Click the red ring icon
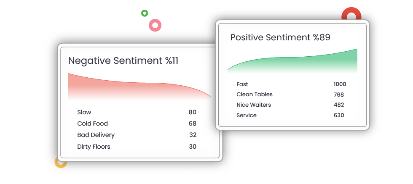Screen dimensions: 413x184 pos(351,15)
